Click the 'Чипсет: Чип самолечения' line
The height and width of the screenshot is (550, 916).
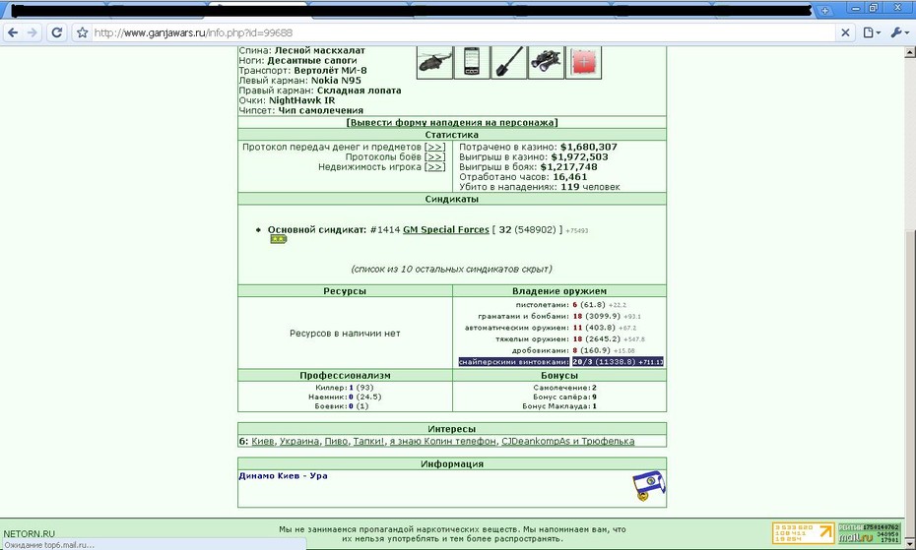click(300, 110)
